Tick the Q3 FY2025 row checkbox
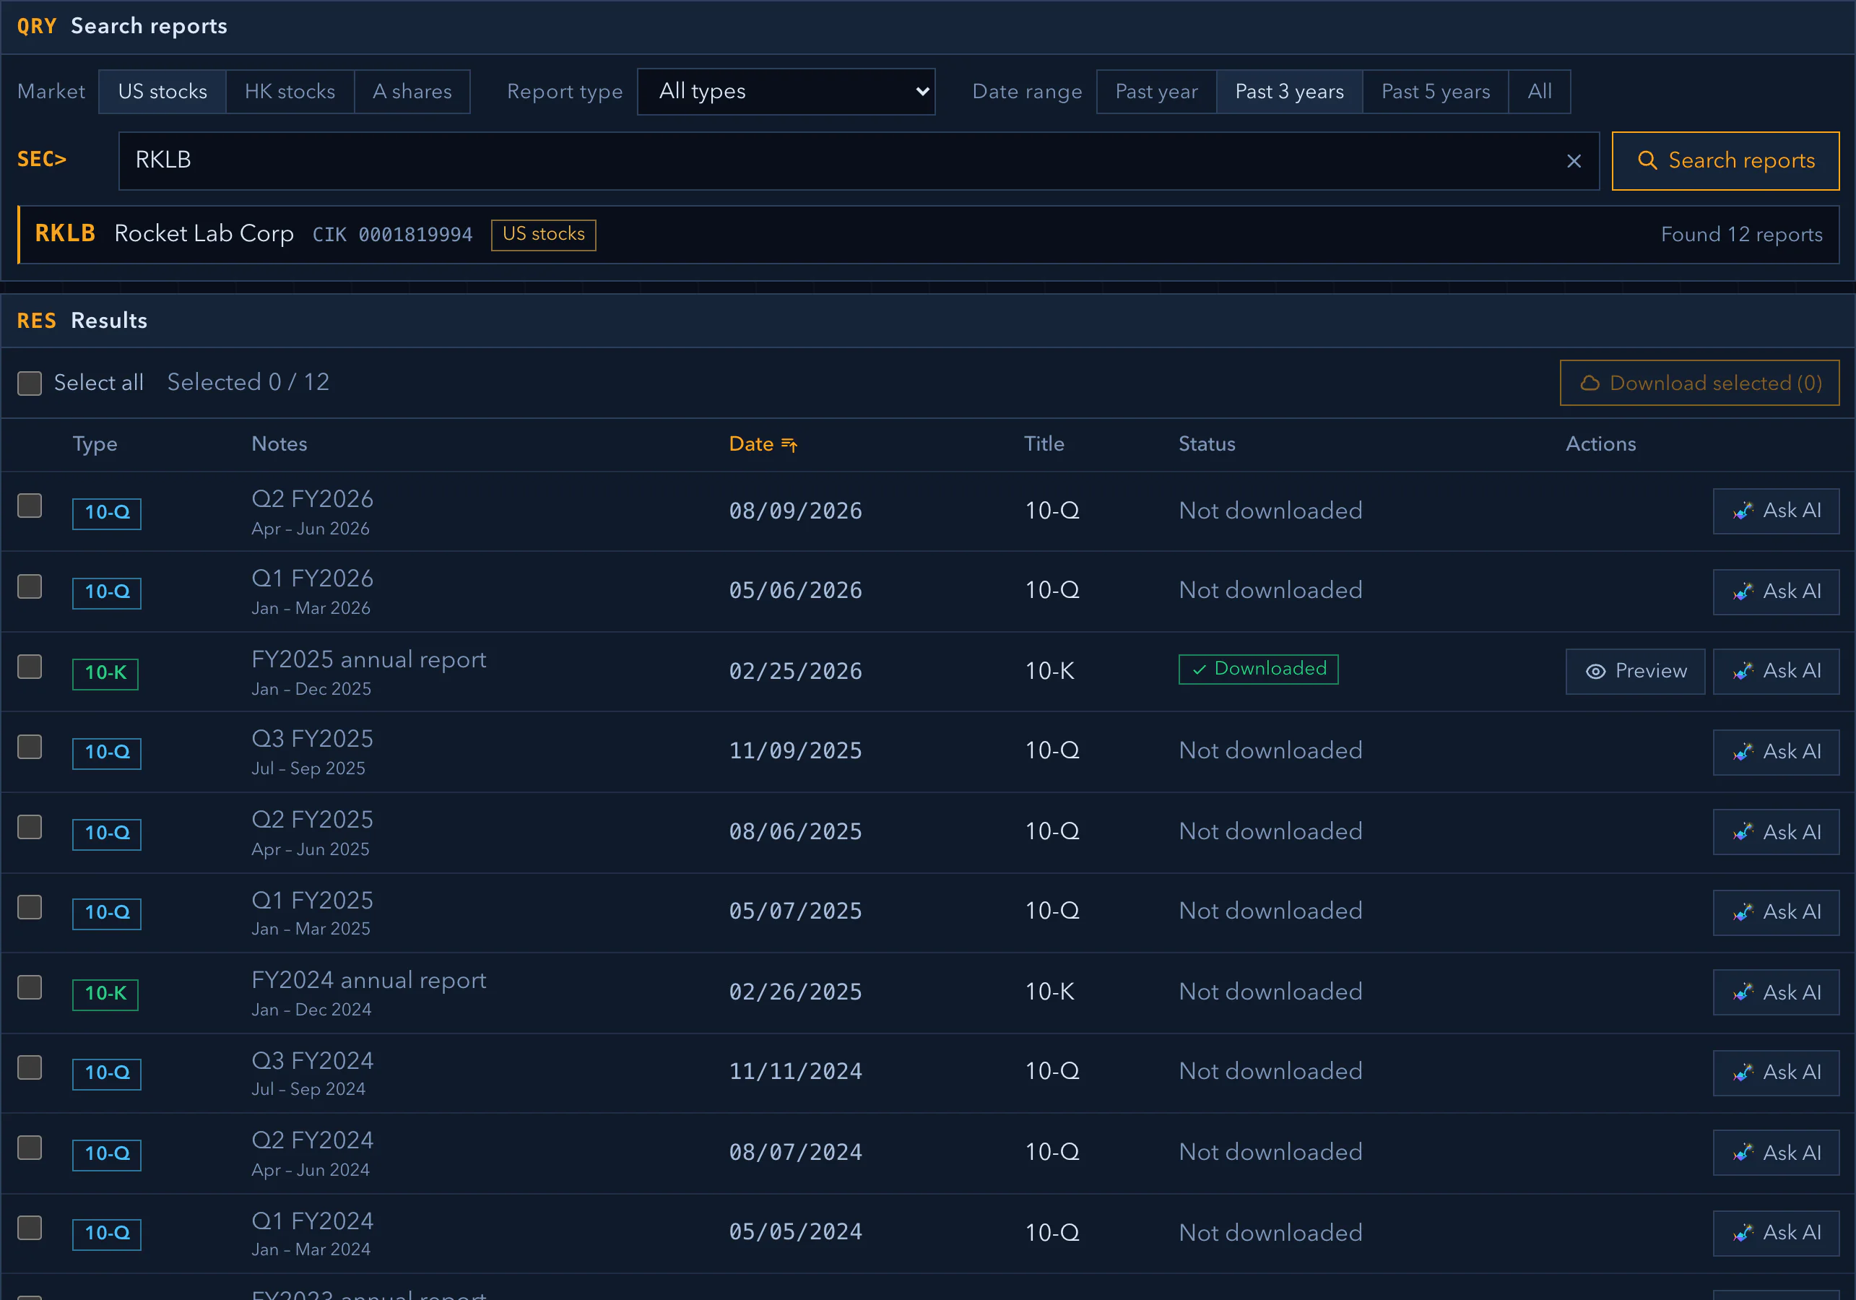 tap(30, 746)
